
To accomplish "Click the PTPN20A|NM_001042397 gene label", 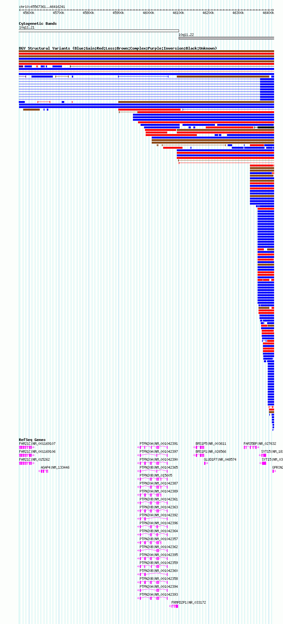I will tap(159, 451).
